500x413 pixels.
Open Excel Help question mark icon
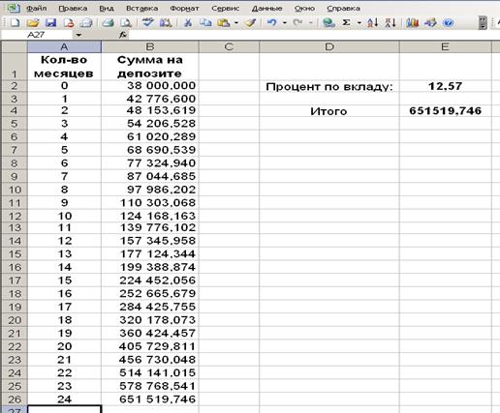click(448, 23)
